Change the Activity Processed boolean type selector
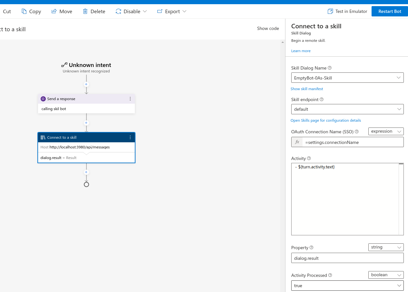 (x=386, y=275)
